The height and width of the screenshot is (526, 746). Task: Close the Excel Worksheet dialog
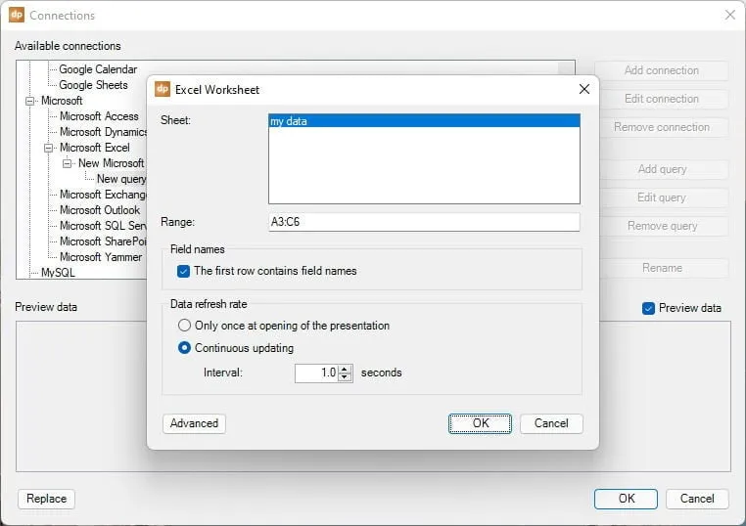(584, 89)
